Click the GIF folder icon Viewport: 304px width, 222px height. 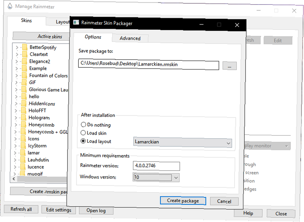(24, 82)
